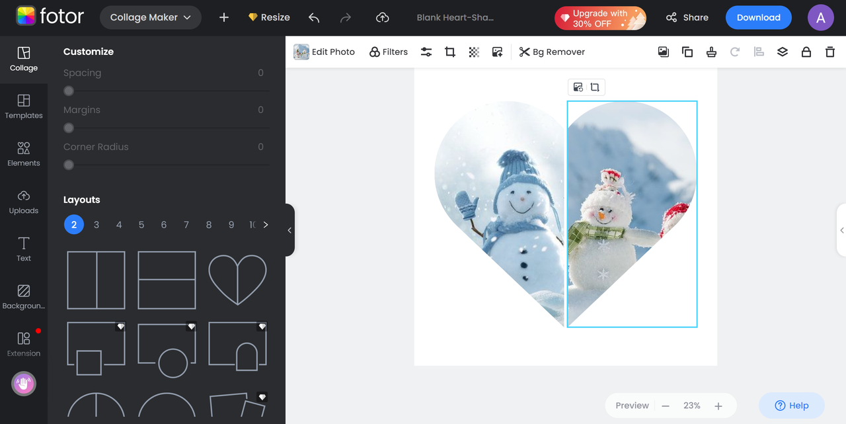The height and width of the screenshot is (424, 846).
Task: Click the greyed rotate icon
Action: click(x=735, y=52)
